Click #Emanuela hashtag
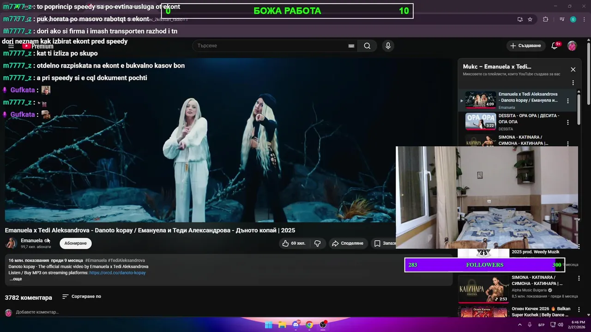591x332 pixels. 96,261
